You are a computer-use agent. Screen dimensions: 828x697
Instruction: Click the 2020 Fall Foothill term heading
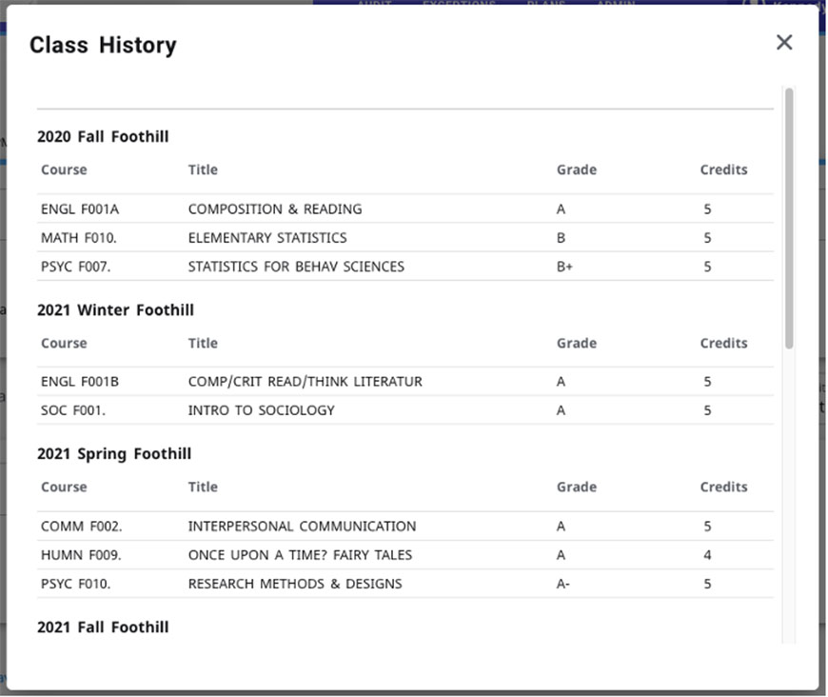point(103,135)
